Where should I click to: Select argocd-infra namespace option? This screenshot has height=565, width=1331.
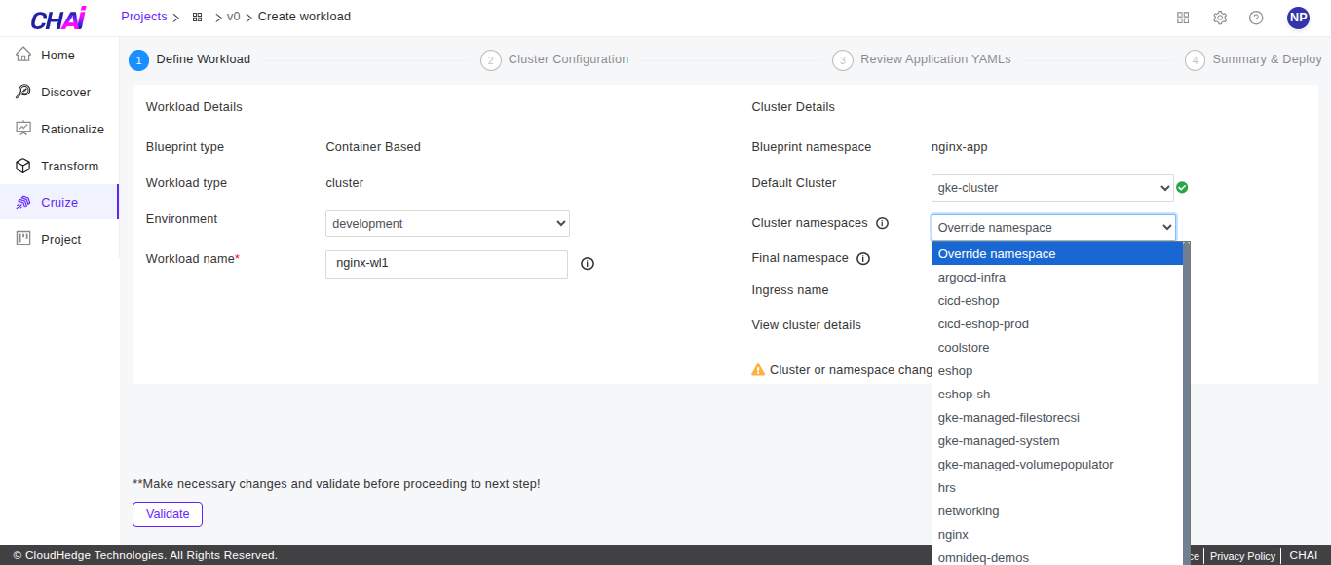click(x=965, y=278)
